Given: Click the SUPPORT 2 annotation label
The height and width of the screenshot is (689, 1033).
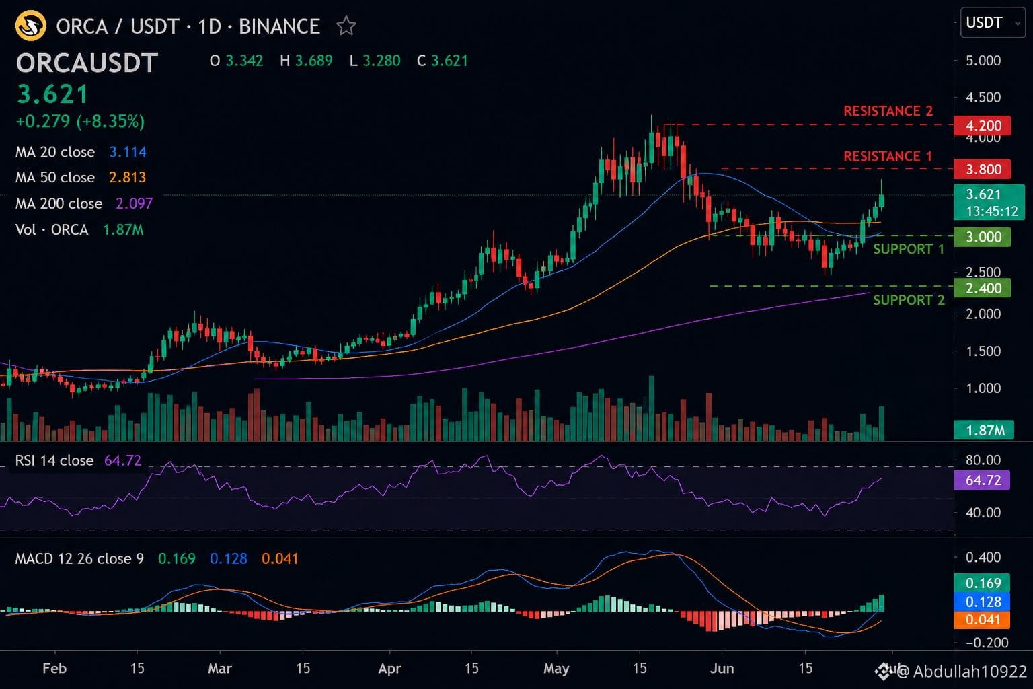Looking at the screenshot, I should click(909, 300).
